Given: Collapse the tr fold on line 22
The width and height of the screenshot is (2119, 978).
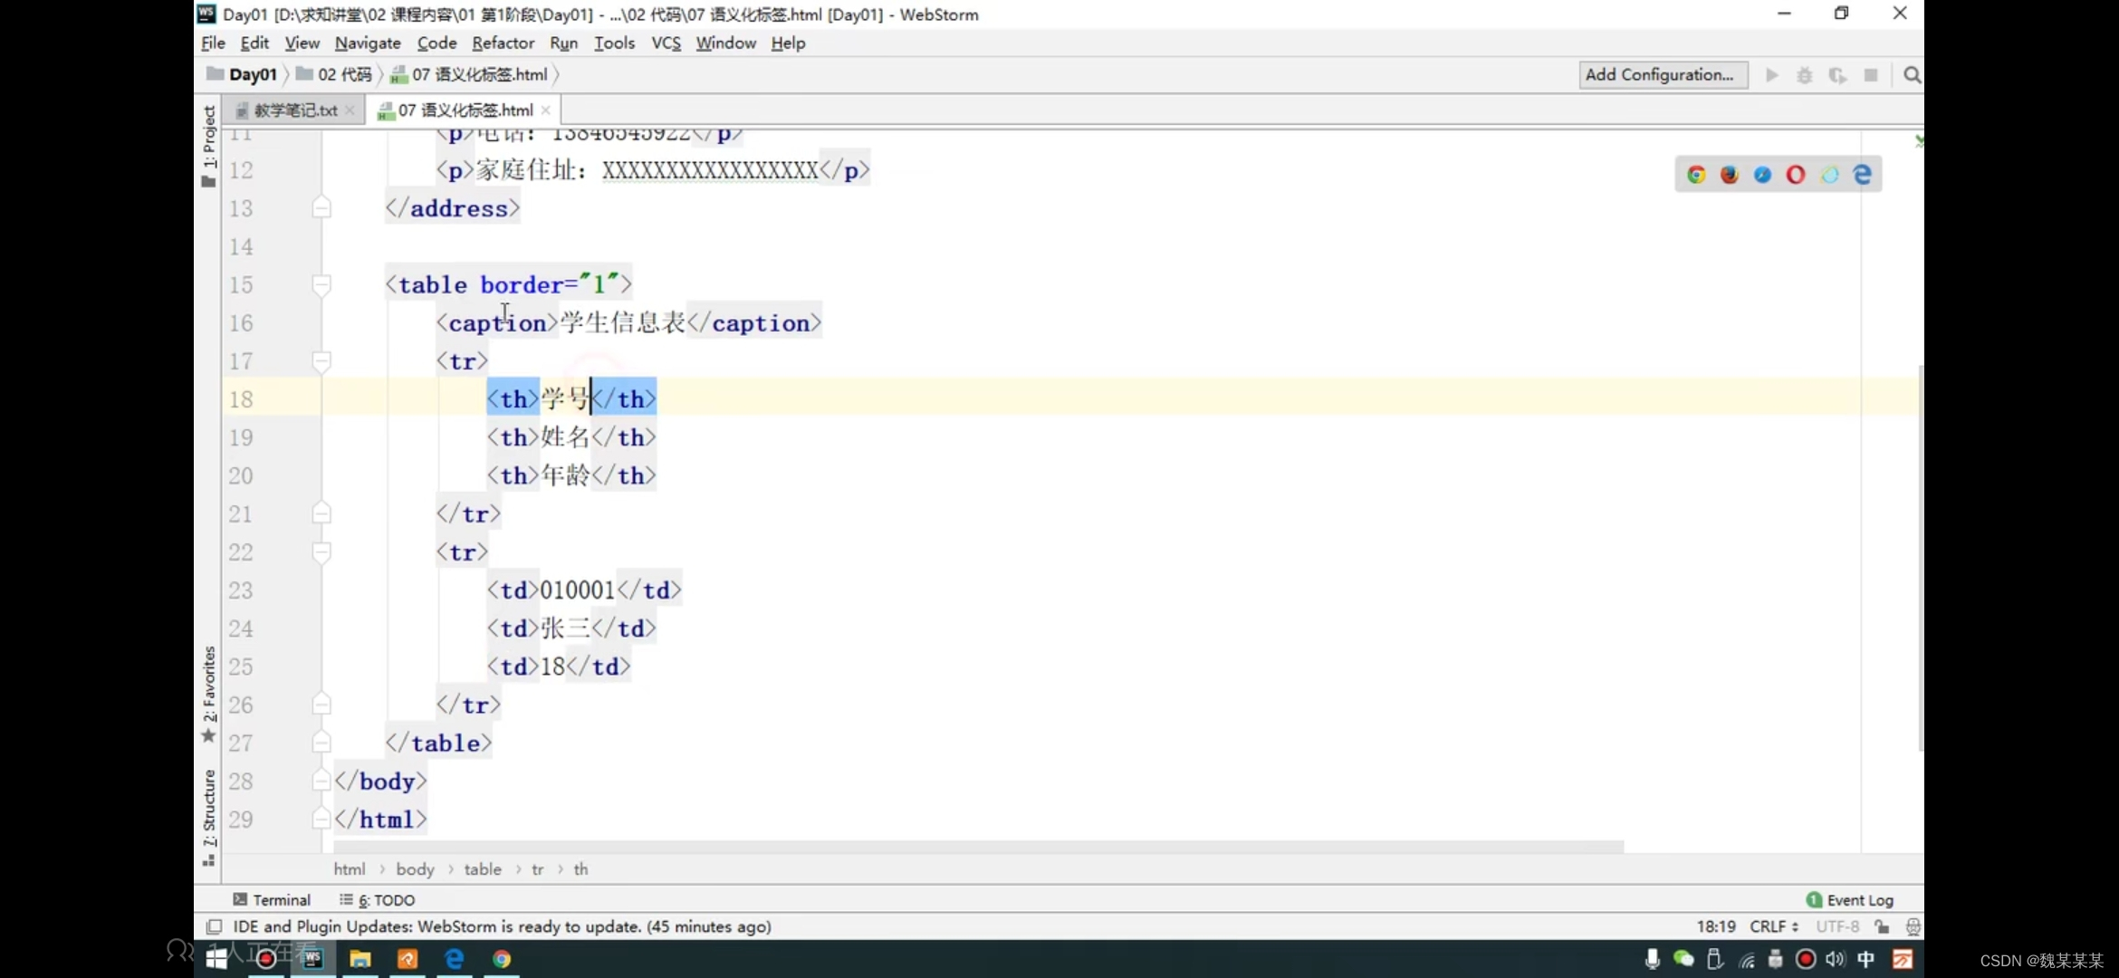Looking at the screenshot, I should (321, 552).
